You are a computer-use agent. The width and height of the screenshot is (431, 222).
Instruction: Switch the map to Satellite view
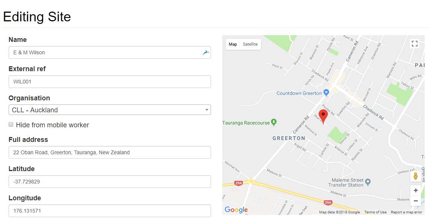coord(250,44)
